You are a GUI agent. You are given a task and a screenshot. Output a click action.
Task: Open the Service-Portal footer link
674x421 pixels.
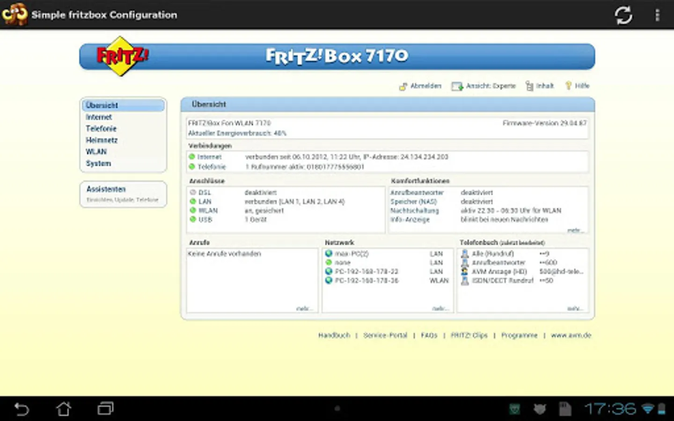pyautogui.click(x=385, y=335)
